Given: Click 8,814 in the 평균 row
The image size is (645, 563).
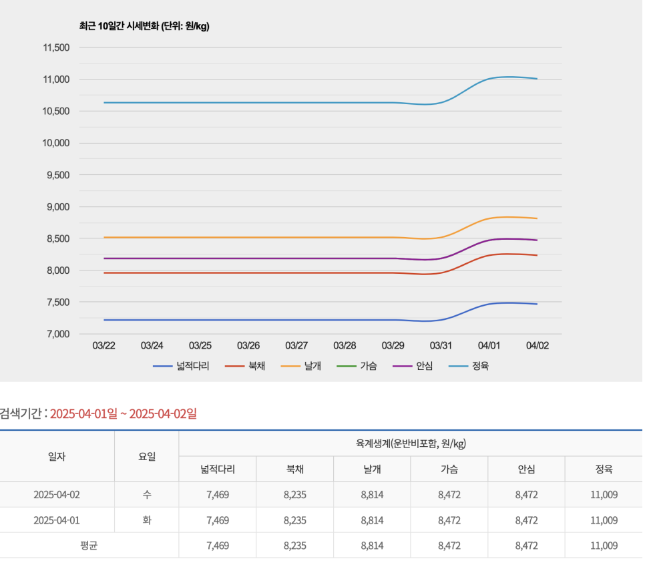Looking at the screenshot, I should tap(373, 546).
